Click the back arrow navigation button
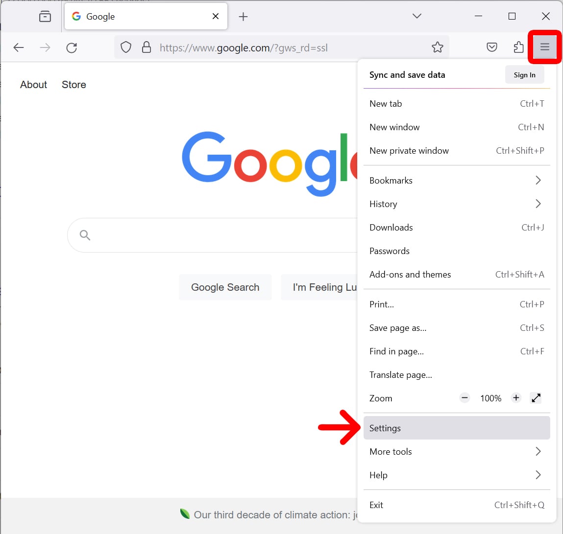Screen dimensions: 563x534 click(x=19, y=47)
